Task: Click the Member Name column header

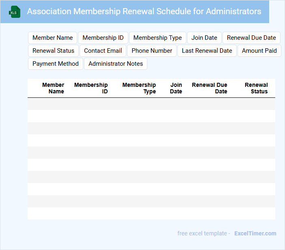Action: click(x=53, y=88)
